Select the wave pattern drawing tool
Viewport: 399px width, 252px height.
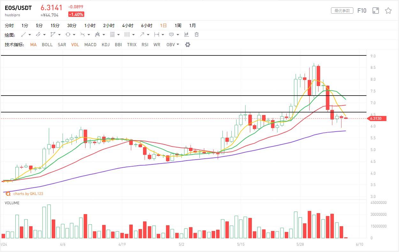pos(83,34)
